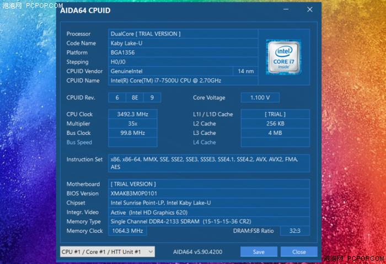Viewport: 386px width, 264px height.
Task: Click the DRAM:FSB Ratio value 32:3
Action: point(295,231)
